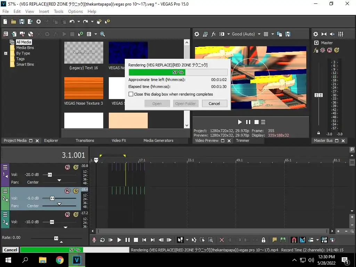This screenshot has height=267, width=356.
Task: Toggle Downmix output in Master Bus
Action: pos(324,34)
